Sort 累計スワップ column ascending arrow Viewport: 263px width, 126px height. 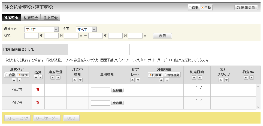pyautogui.click(x=221, y=80)
